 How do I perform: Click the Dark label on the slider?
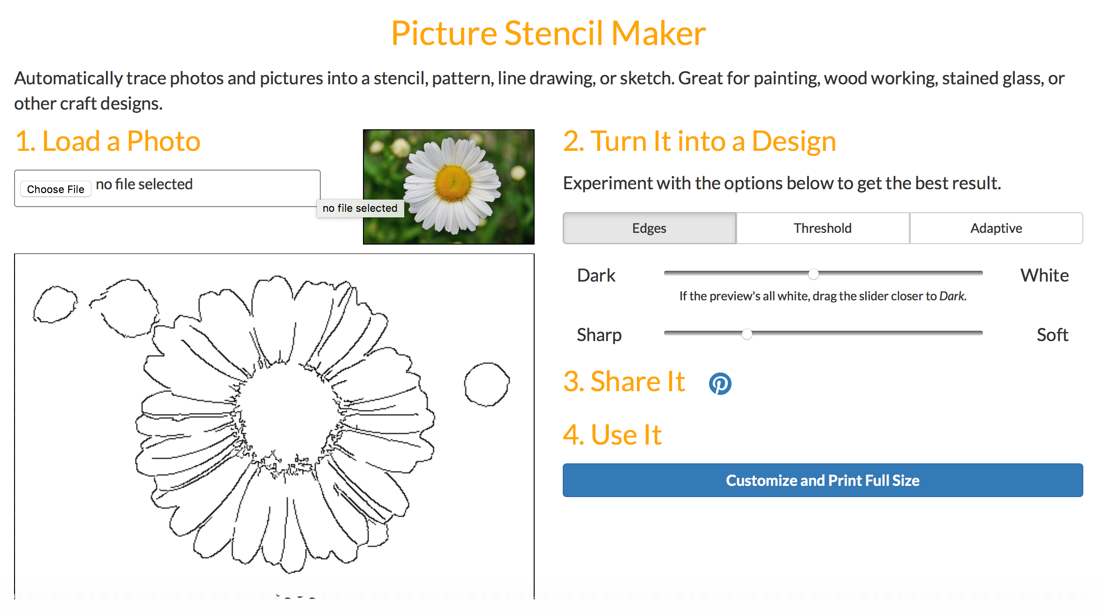tap(596, 275)
